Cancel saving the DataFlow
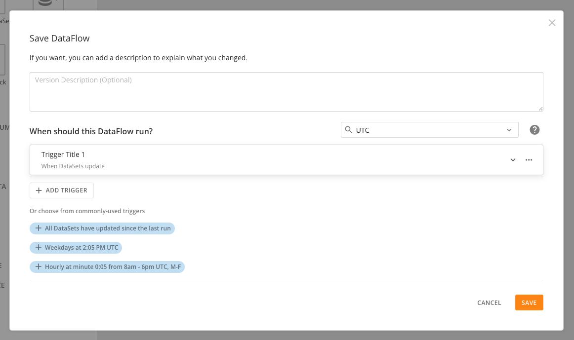This screenshot has width=574, height=340. tap(489, 303)
